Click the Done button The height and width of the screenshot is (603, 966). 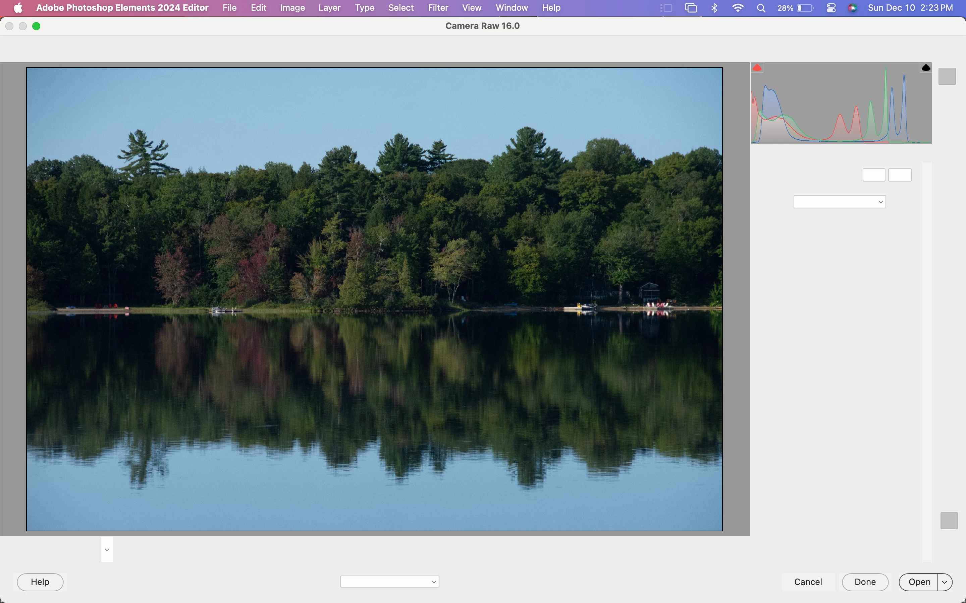[x=865, y=582]
